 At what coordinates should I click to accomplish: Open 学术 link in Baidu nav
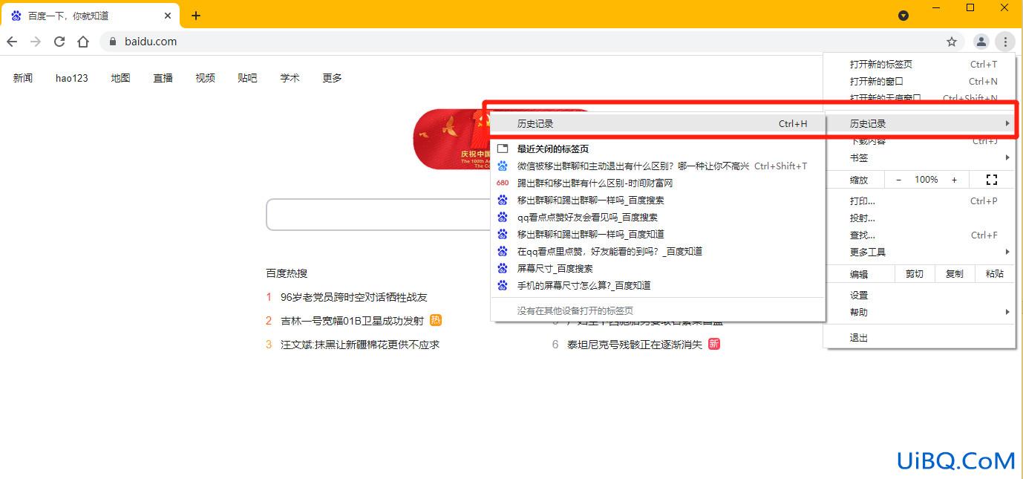pos(290,78)
